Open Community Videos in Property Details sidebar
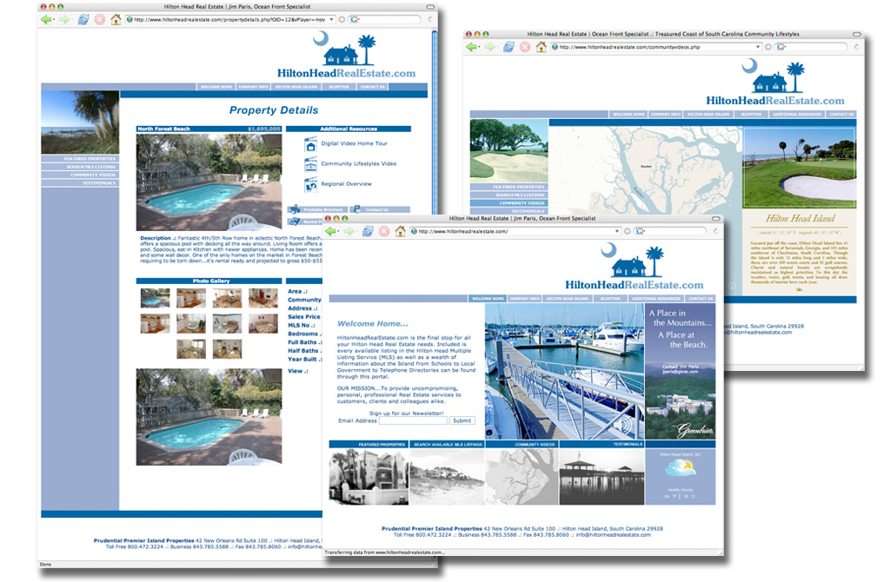The height and width of the screenshot is (582, 890). 80,175
